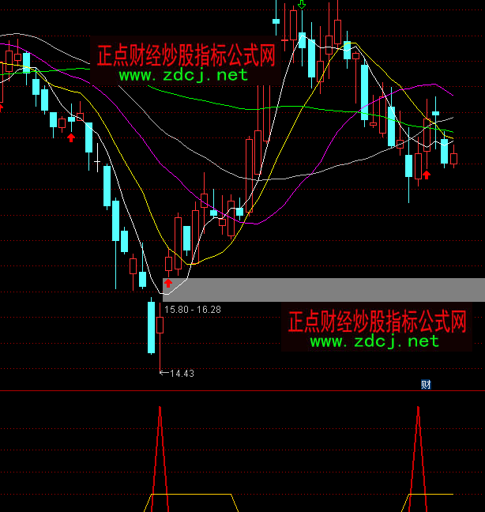Viewport: 485px width, 512px height.
Task: Click the red arrow at the left chart edge
Action: click(x=2, y=107)
